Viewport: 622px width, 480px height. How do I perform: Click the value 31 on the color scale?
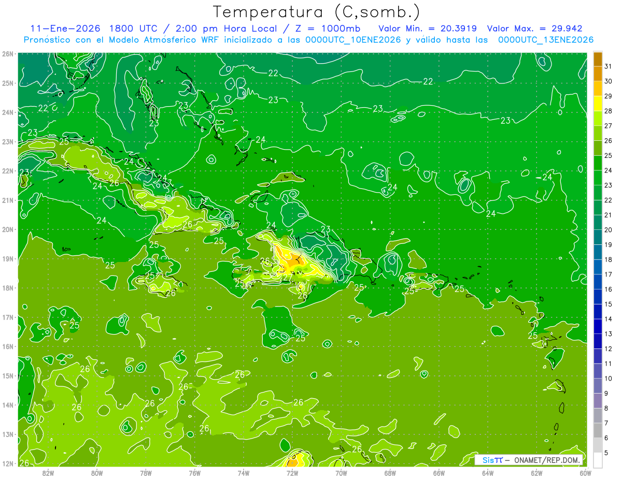(x=609, y=66)
